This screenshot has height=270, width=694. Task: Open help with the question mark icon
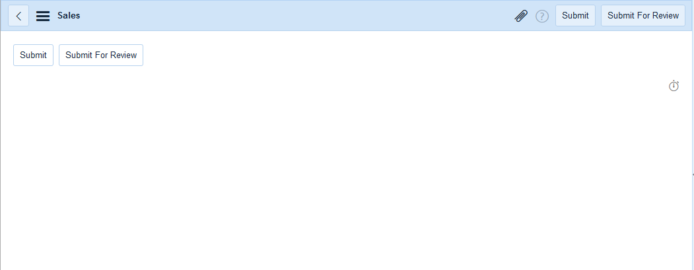pos(542,17)
